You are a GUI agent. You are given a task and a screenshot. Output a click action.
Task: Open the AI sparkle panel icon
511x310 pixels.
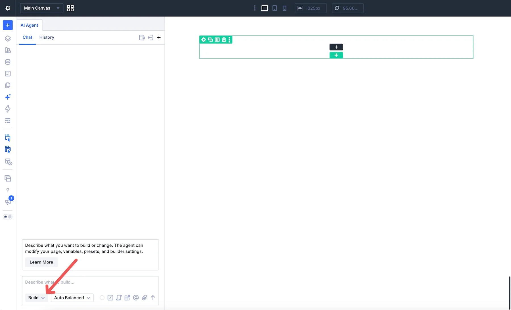point(8,97)
